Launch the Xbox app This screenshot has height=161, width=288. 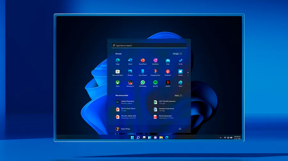(117, 83)
